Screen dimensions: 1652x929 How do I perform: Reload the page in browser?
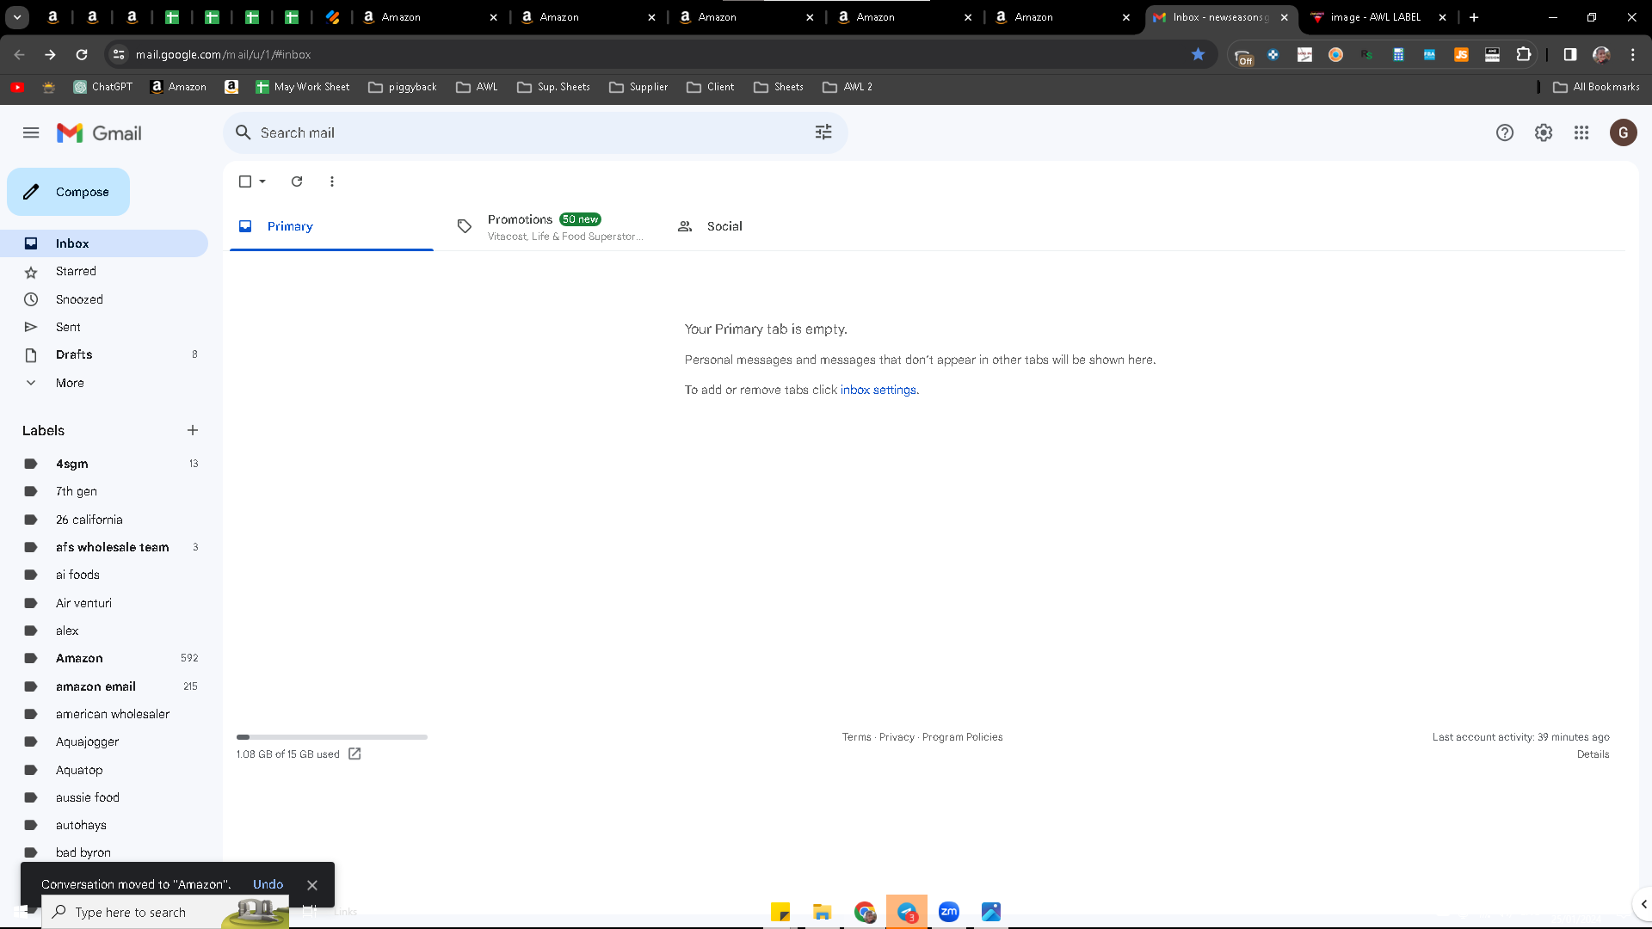point(82,54)
